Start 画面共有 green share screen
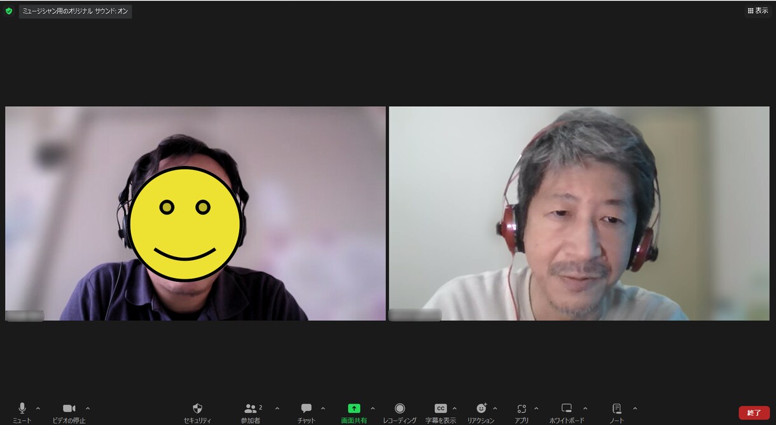 (x=354, y=412)
